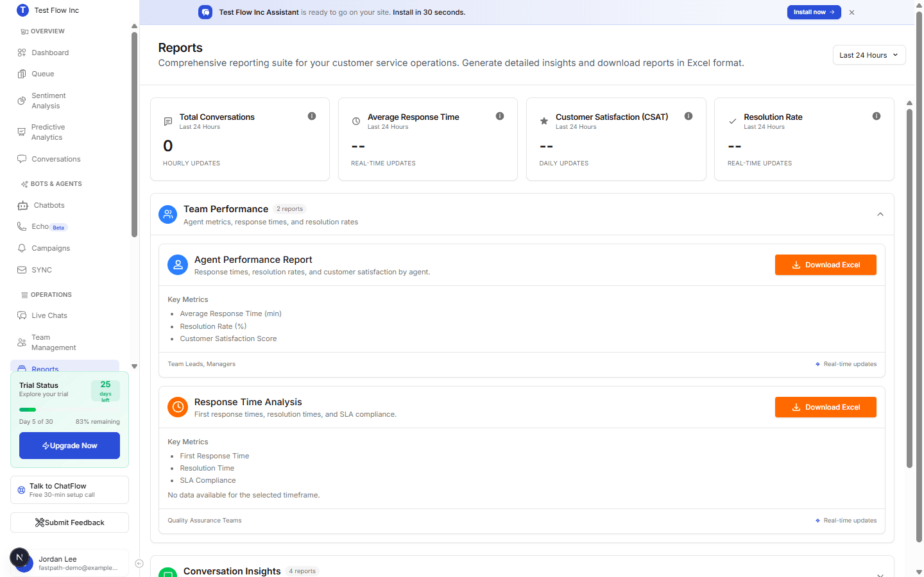Open Conversations in the sidebar
The height and width of the screenshot is (577, 924).
click(65, 159)
